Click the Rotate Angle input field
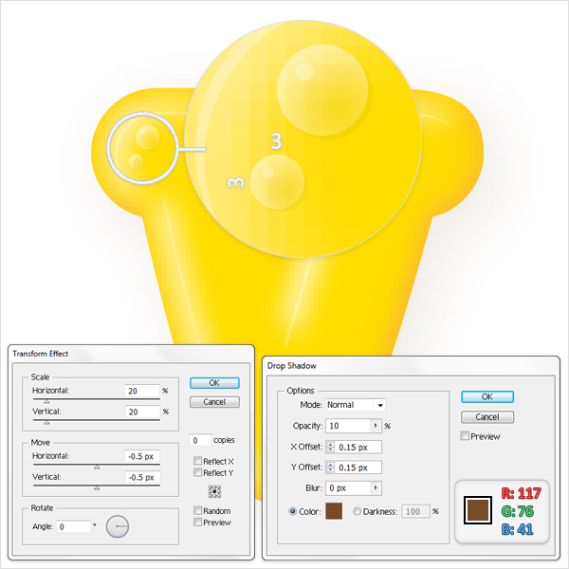 74,526
